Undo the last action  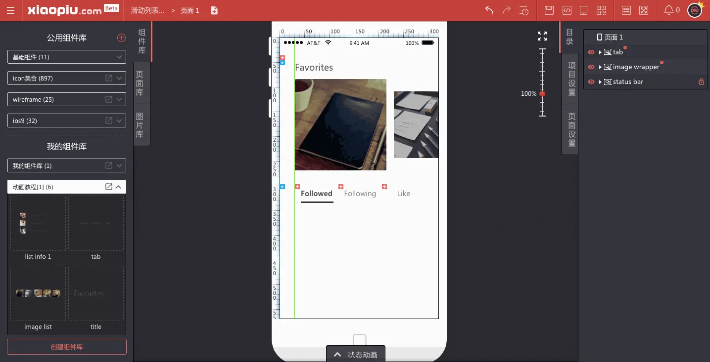click(x=489, y=10)
